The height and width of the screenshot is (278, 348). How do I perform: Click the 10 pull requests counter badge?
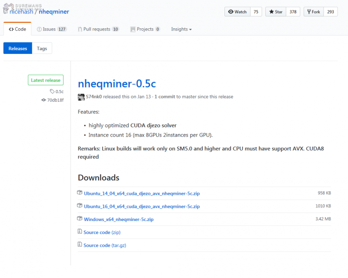115,29
